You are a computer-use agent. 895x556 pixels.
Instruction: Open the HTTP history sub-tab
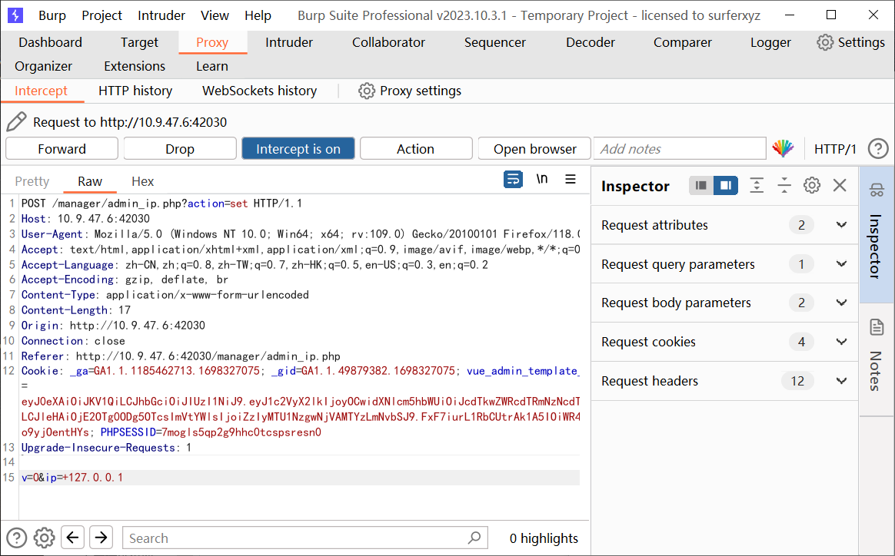tap(135, 91)
